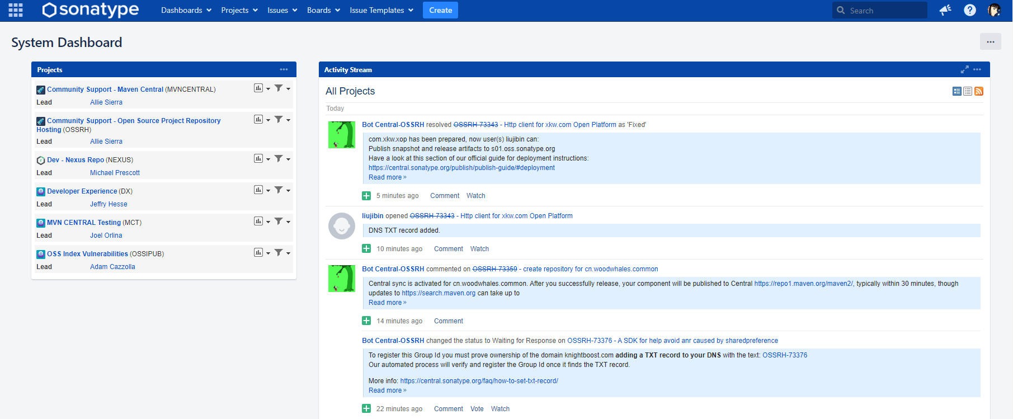Click green plus icon beside 10 minutes ago
Screen dimensions: 1013x419
(x=366, y=248)
